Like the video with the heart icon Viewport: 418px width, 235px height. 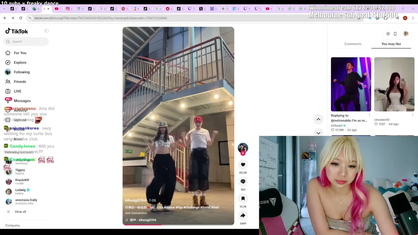(243, 164)
